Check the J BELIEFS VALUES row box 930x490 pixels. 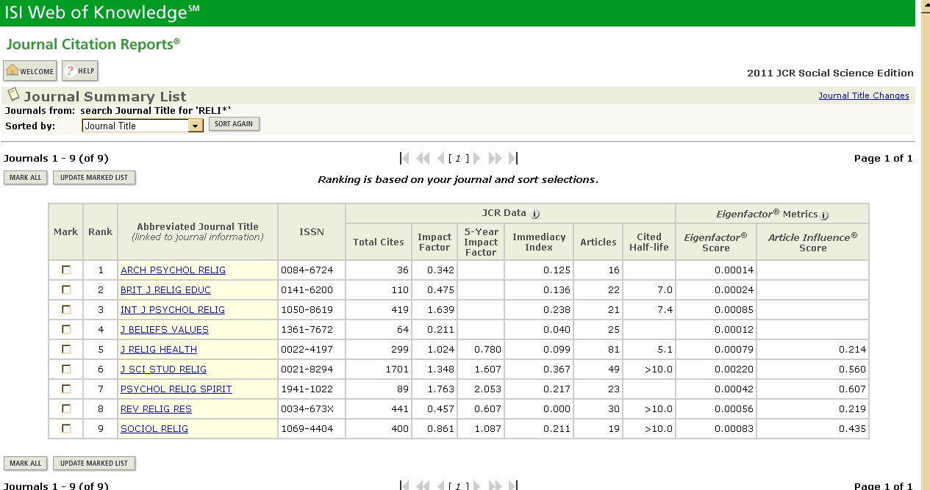(66, 330)
